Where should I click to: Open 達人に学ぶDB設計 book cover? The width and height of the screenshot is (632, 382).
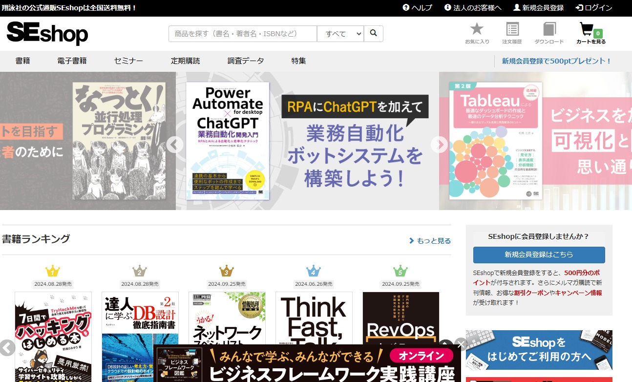point(140,337)
